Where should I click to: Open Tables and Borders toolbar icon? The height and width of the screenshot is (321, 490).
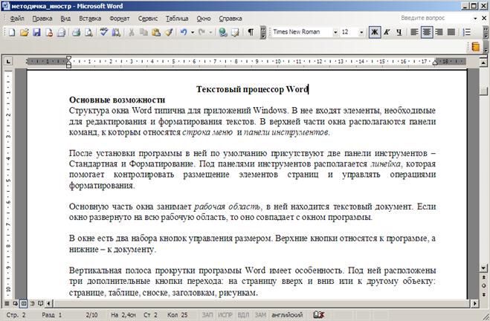click(235, 32)
